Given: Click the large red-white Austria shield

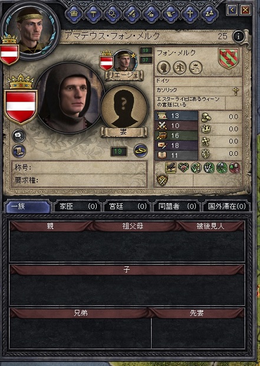Looking at the screenshot, I should point(21,107).
